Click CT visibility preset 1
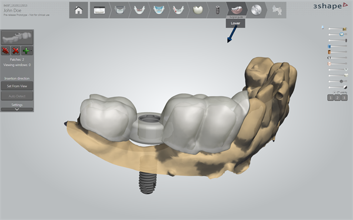Viewport: 353px width, 220px height. 331,97
